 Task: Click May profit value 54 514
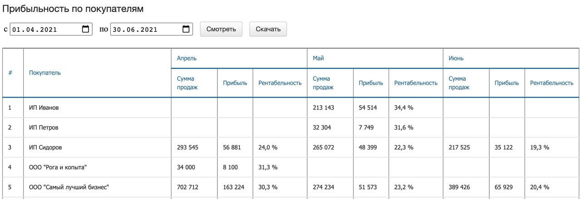point(368,108)
